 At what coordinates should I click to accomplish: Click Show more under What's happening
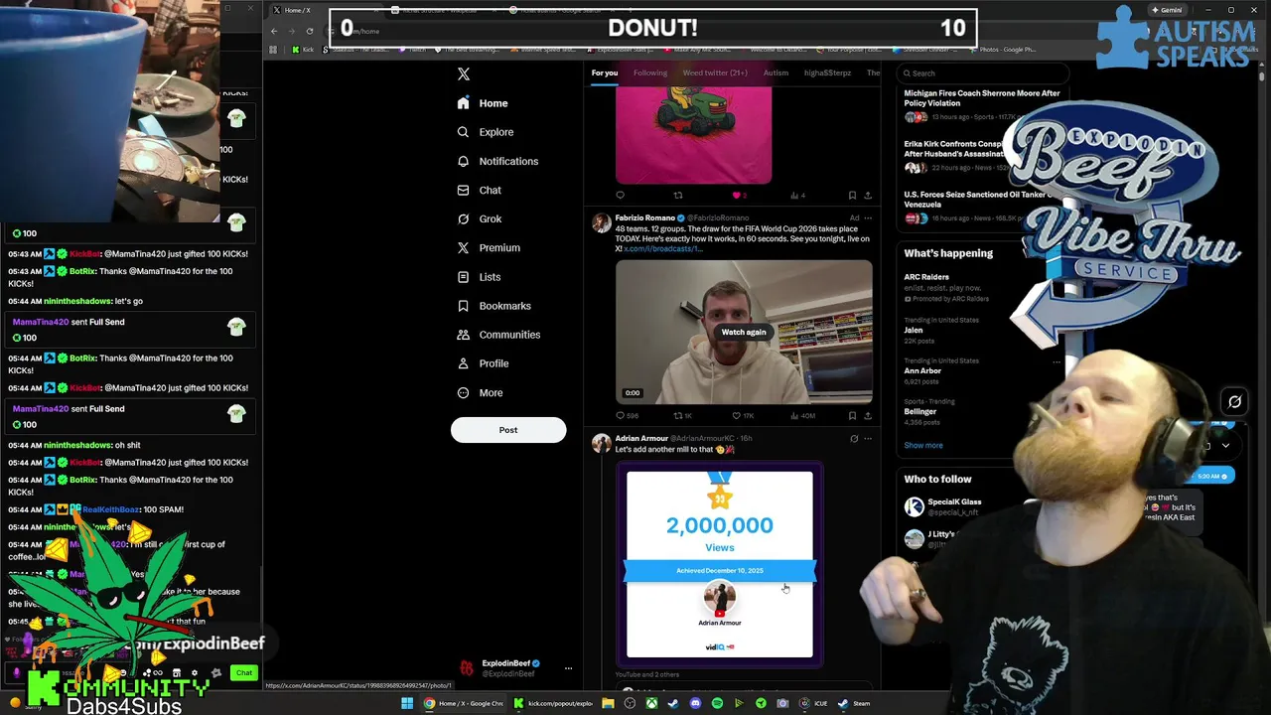pos(923,446)
